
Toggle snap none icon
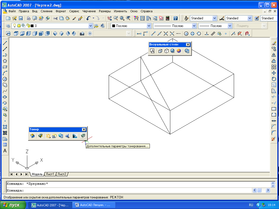coord(240,33)
